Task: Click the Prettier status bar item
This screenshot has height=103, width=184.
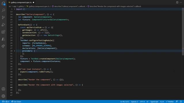Action: (170, 102)
